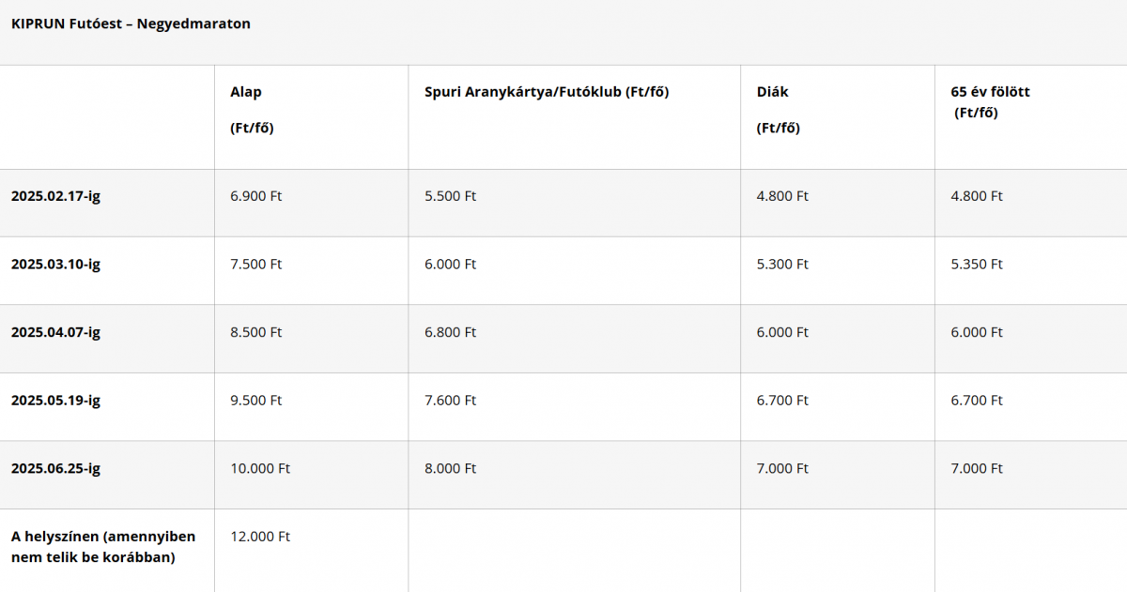Click the 5.350 Ft senior price cell
Screen dimensions: 1127x592
977,265
